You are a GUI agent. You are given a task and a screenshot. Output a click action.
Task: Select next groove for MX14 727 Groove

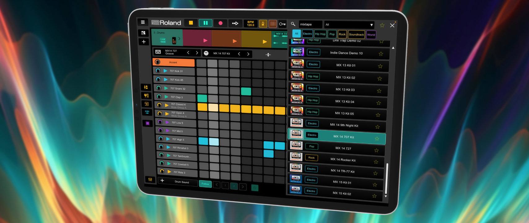[x=197, y=53]
